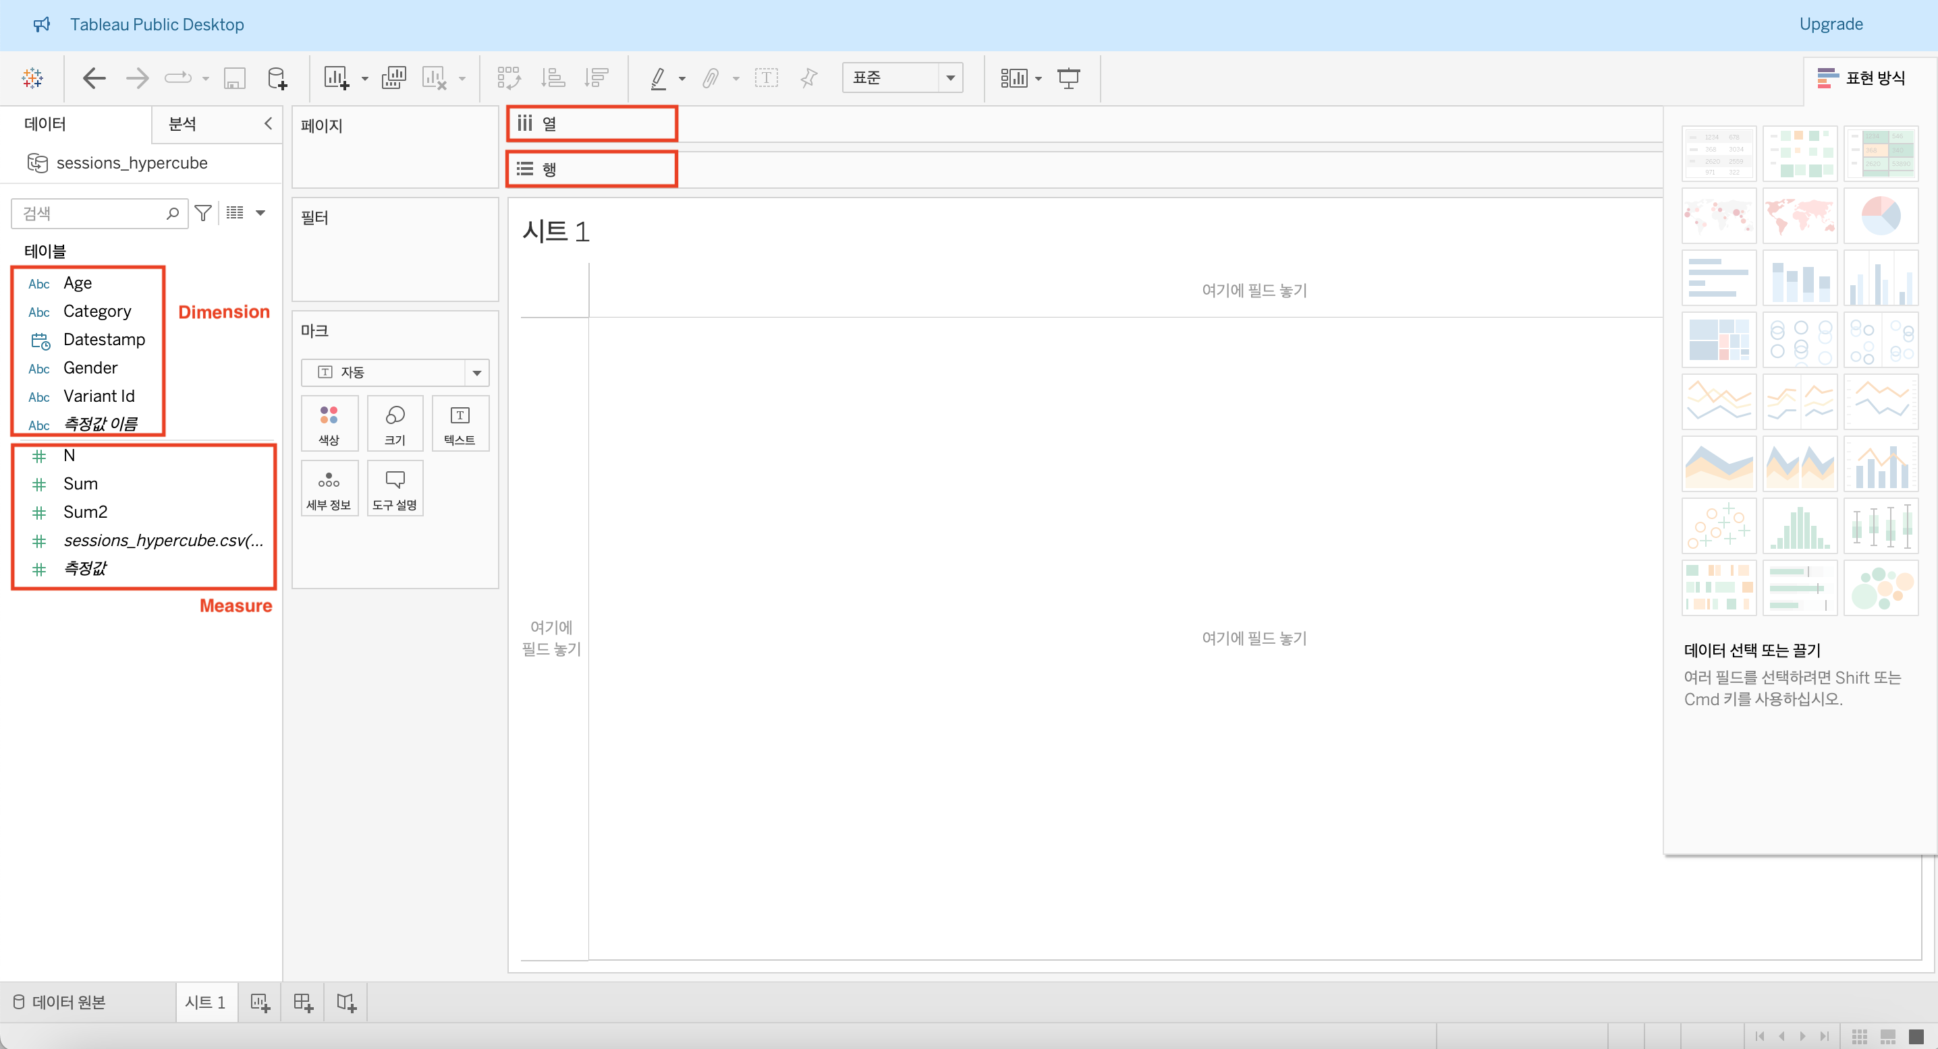Image resolution: width=1938 pixels, height=1049 pixels.
Task: Click the clear sheet toolbar icon
Action: (x=435, y=78)
